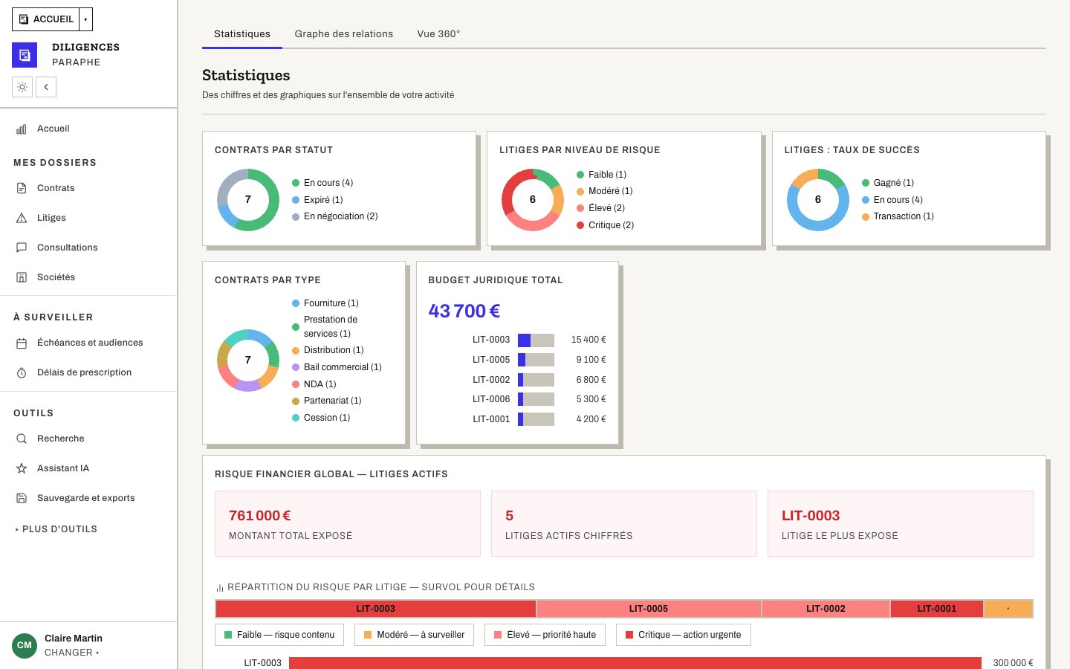Open the ACCUEIL dropdown arrow

click(85, 19)
